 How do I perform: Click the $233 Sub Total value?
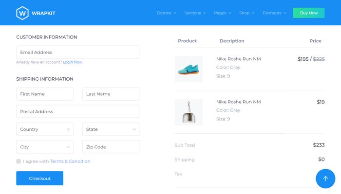[319, 145]
